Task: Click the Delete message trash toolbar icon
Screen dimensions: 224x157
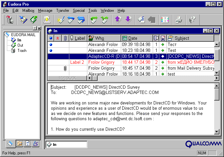Action: tap(10, 20)
